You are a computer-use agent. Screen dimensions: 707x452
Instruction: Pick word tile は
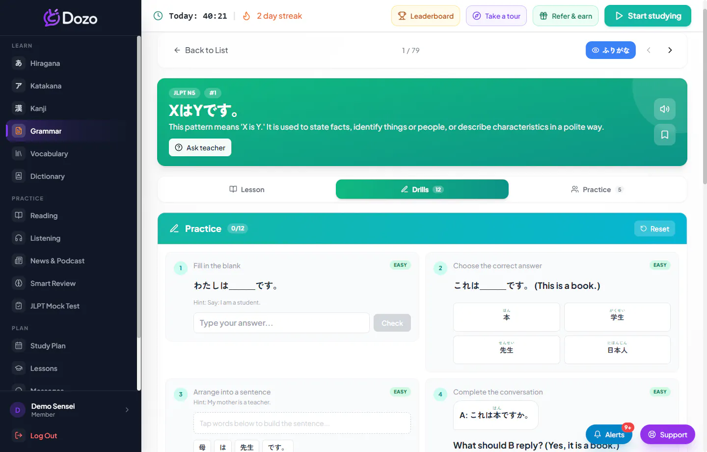click(223, 447)
